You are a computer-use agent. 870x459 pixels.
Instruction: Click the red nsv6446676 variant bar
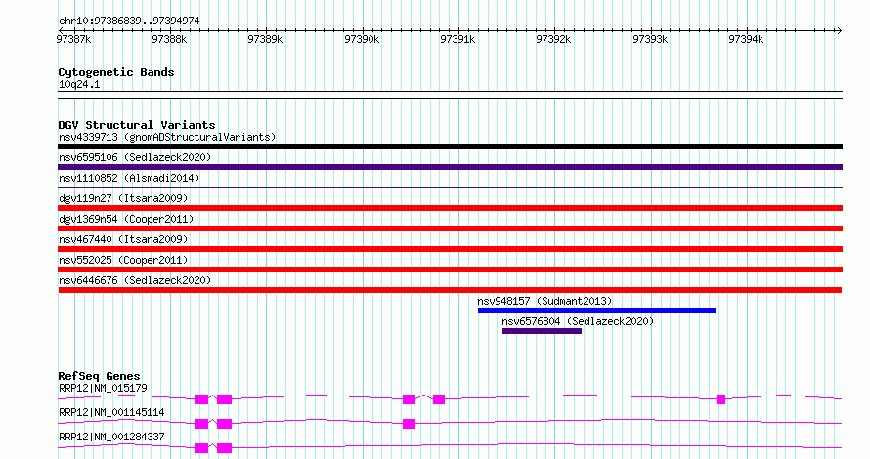[450, 290]
